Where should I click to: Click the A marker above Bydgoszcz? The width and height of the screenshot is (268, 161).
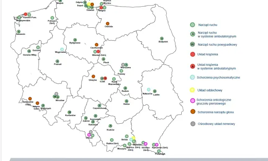(x=75, y=40)
